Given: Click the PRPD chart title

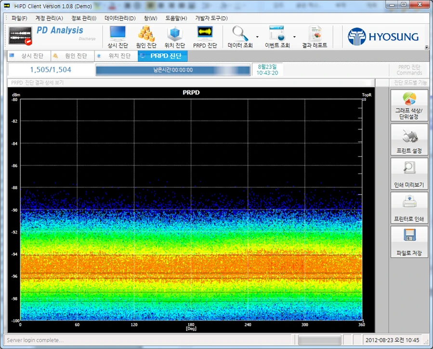Looking at the screenshot, I should coord(191,92).
